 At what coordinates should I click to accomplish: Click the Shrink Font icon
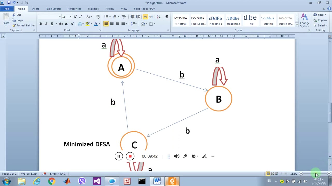click(x=80, y=17)
